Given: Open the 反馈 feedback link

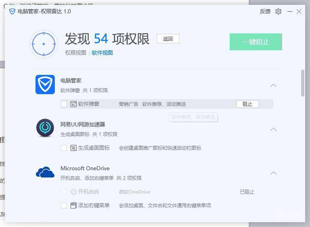Looking at the screenshot, I should click(x=265, y=11).
